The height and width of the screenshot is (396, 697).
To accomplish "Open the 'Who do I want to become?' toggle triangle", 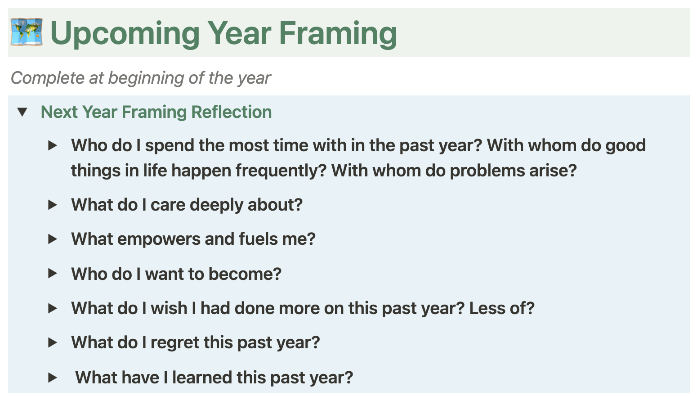I will [x=53, y=274].
